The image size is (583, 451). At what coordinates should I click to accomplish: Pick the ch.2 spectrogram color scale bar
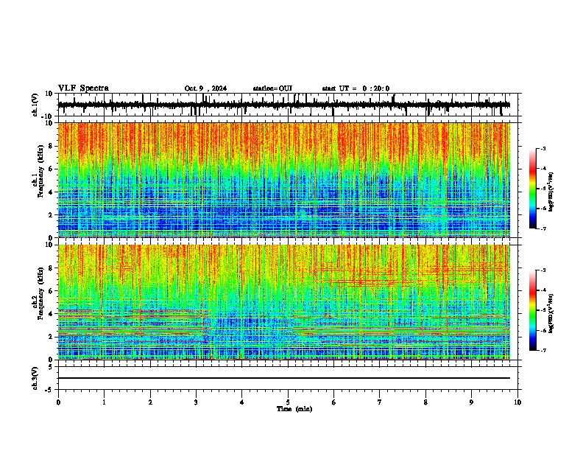(533, 310)
